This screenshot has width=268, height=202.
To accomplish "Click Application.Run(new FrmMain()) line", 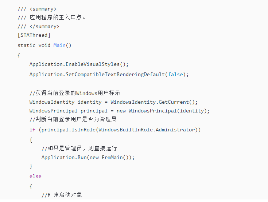I will coord(88,157).
